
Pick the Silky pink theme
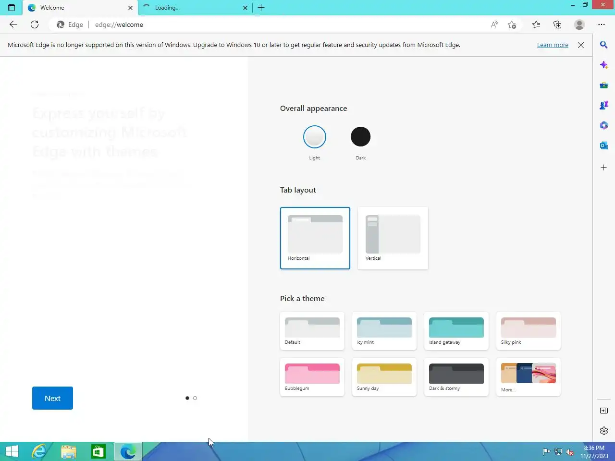pos(529,331)
